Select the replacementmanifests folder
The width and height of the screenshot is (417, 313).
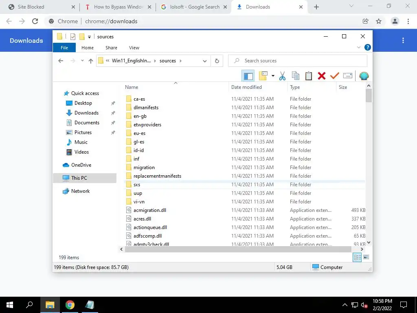click(157, 176)
